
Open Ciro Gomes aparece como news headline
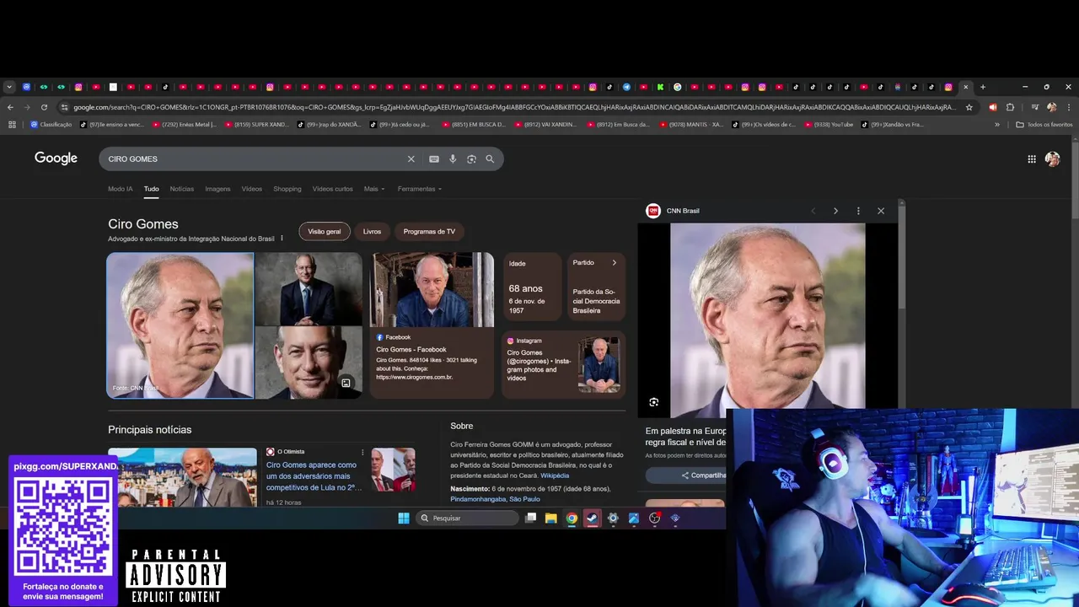pyautogui.click(x=314, y=476)
